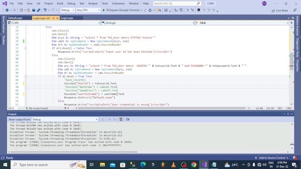The width and height of the screenshot is (301, 169).
Task: Click the 24°C weather widget
Action: click(x=231, y=165)
